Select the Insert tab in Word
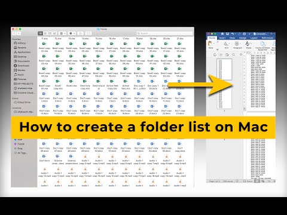The image size is (287, 215). coord(222,38)
